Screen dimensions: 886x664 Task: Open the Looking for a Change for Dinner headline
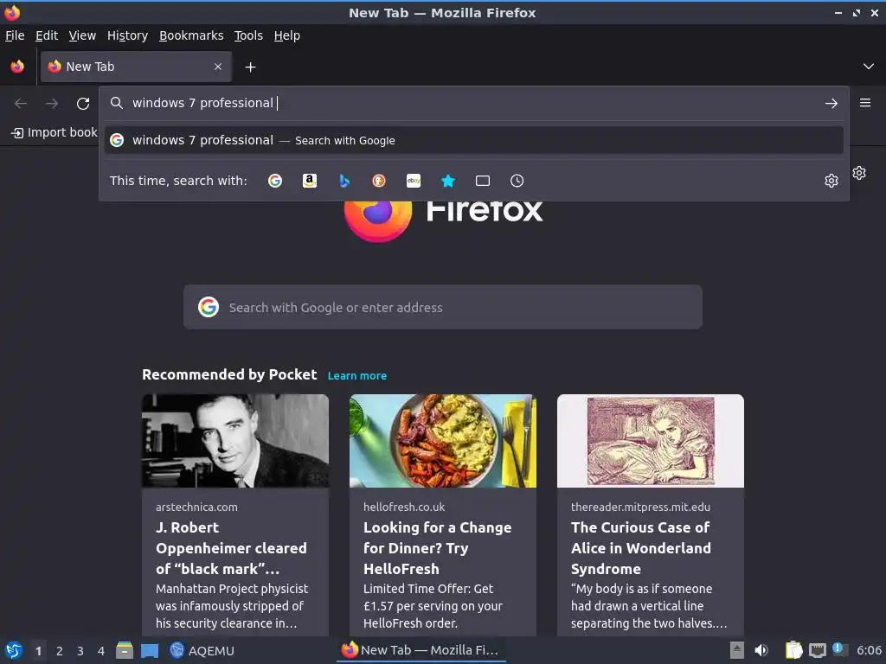click(x=437, y=548)
